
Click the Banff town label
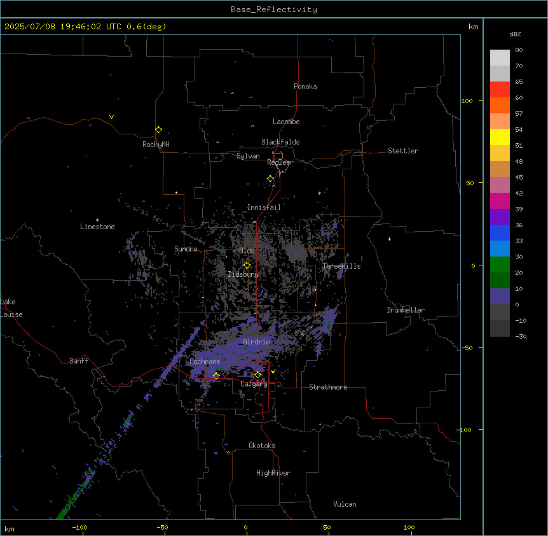[x=79, y=361]
